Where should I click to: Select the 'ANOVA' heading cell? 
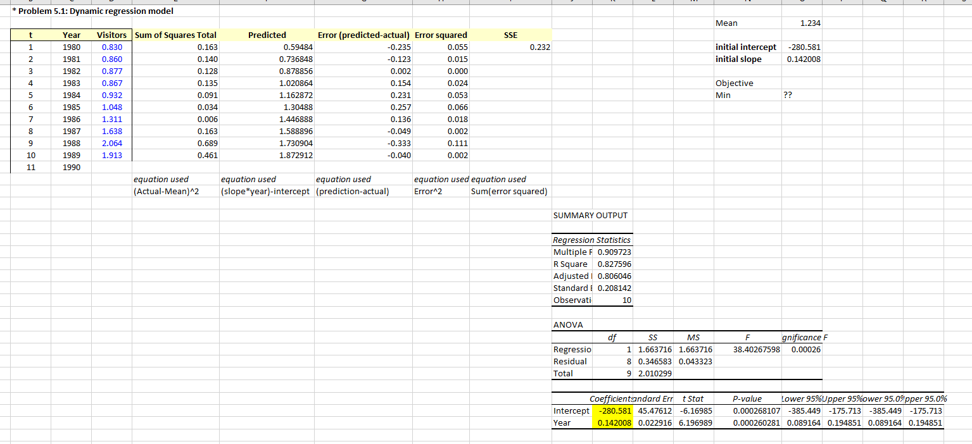[569, 325]
